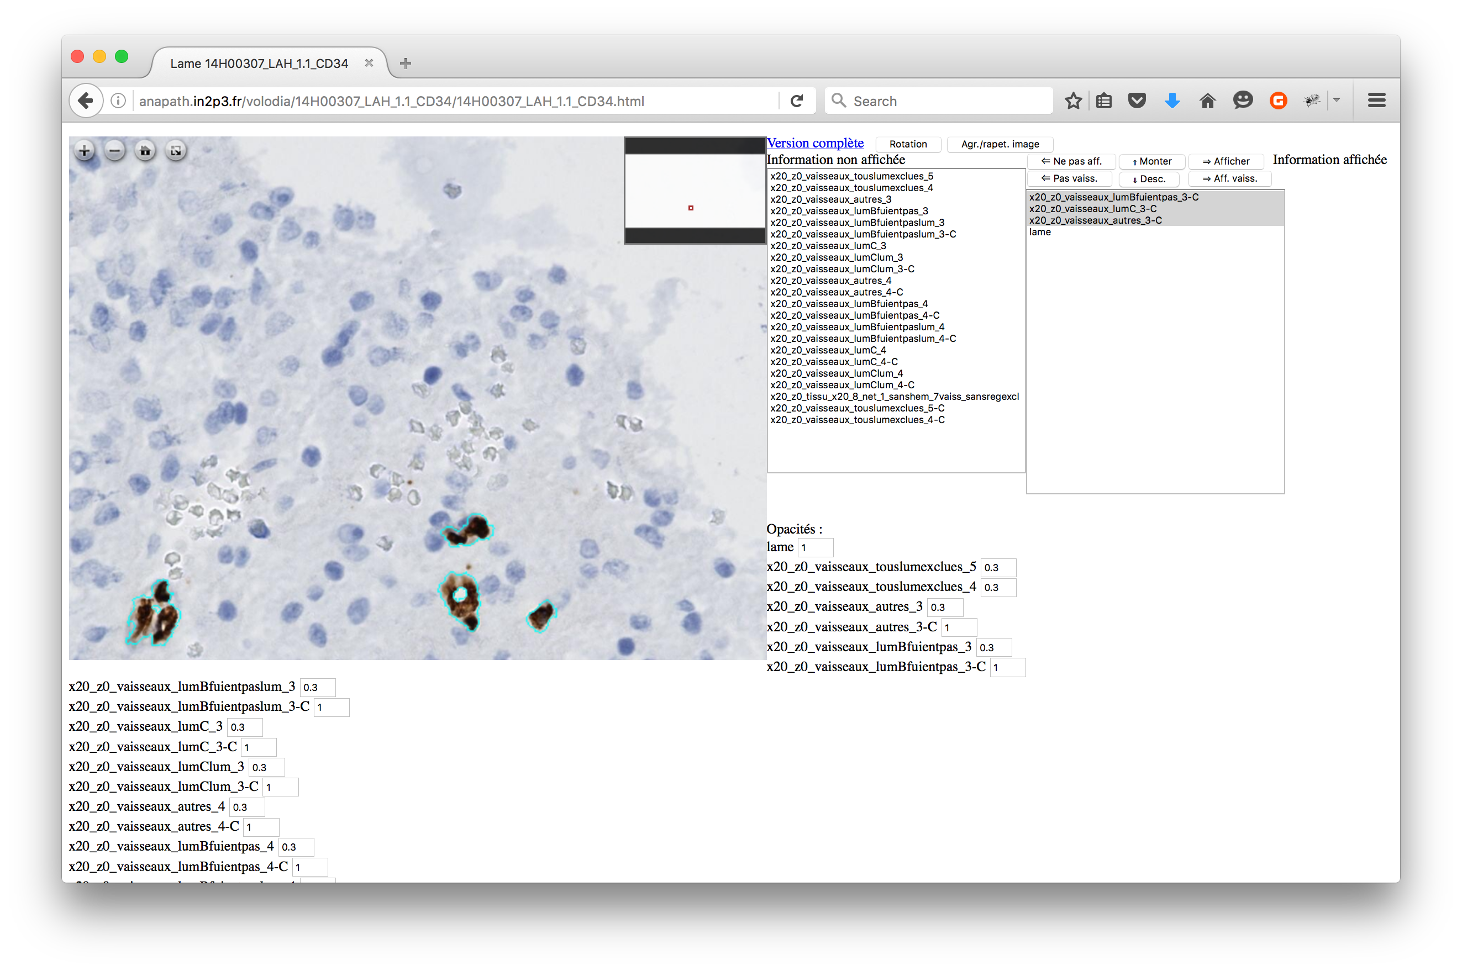Open the toolbar overflow dropdown arrow
This screenshot has height=971, width=1462.
(x=1337, y=101)
